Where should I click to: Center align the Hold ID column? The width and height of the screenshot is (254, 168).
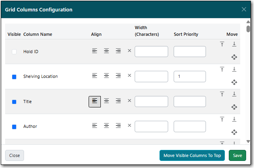106,51
